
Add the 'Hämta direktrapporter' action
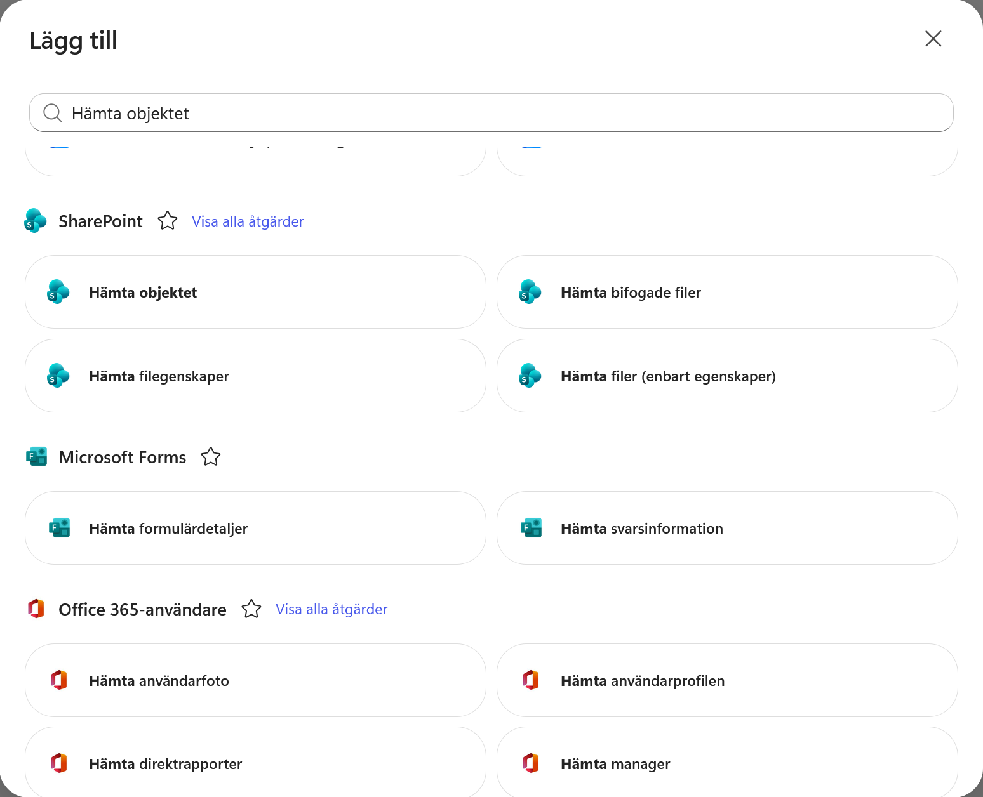point(255,763)
